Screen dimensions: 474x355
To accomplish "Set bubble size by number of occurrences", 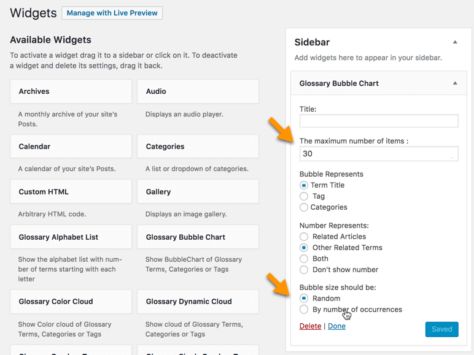I will click(x=304, y=310).
